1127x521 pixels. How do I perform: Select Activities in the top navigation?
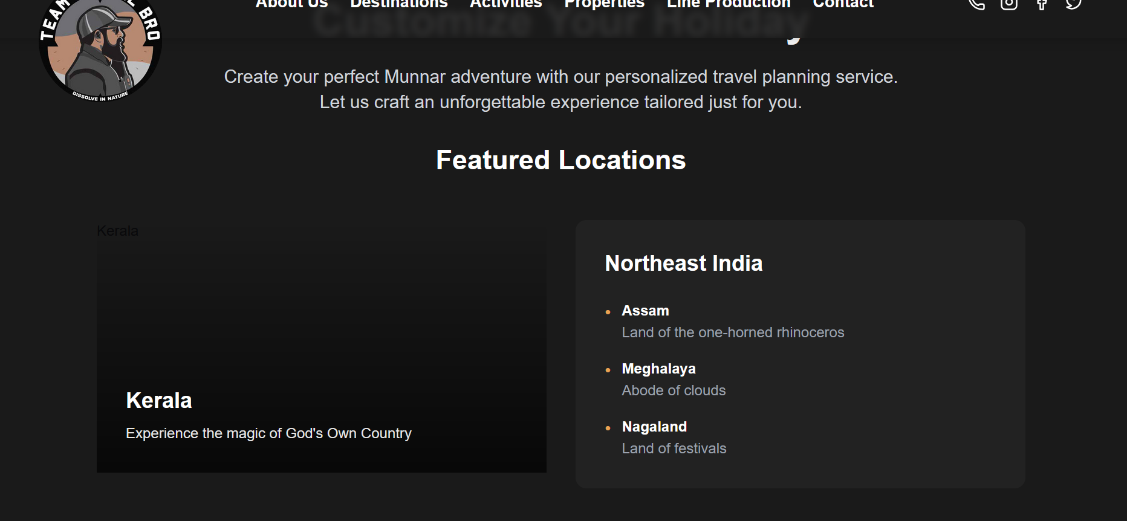[x=505, y=4]
